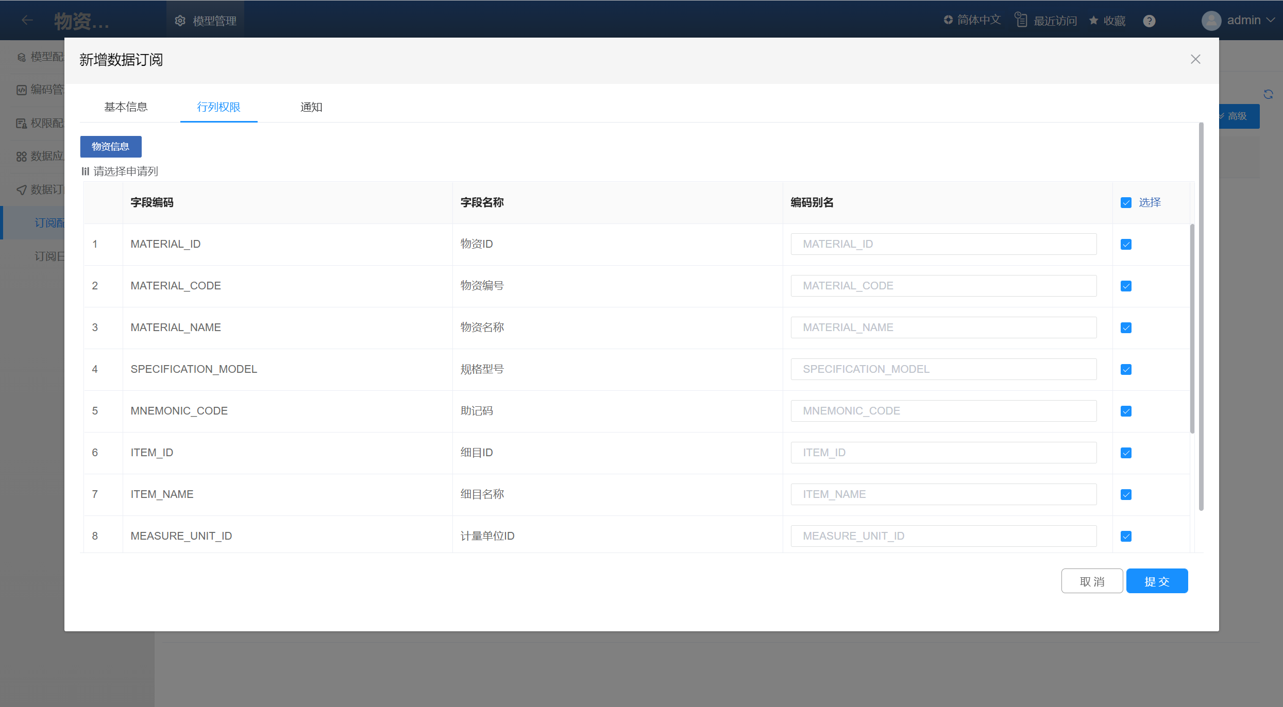This screenshot has width=1283, height=707.
Task: Click the model management gear icon
Action: tap(180, 21)
